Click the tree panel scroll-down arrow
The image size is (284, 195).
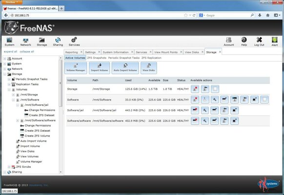pyautogui.click(x=61, y=172)
